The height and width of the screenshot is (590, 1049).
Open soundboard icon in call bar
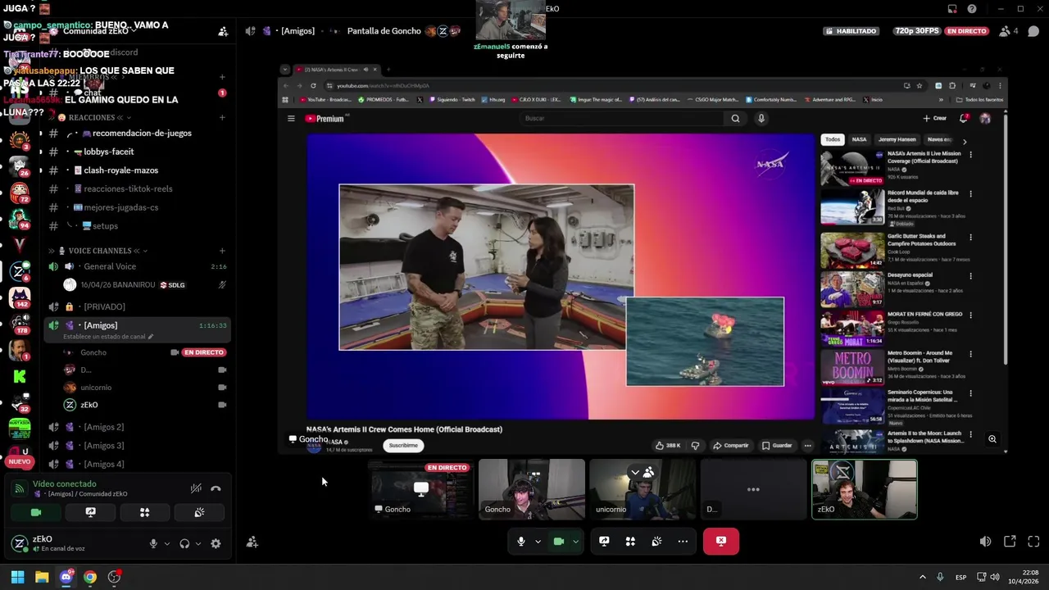(x=656, y=541)
